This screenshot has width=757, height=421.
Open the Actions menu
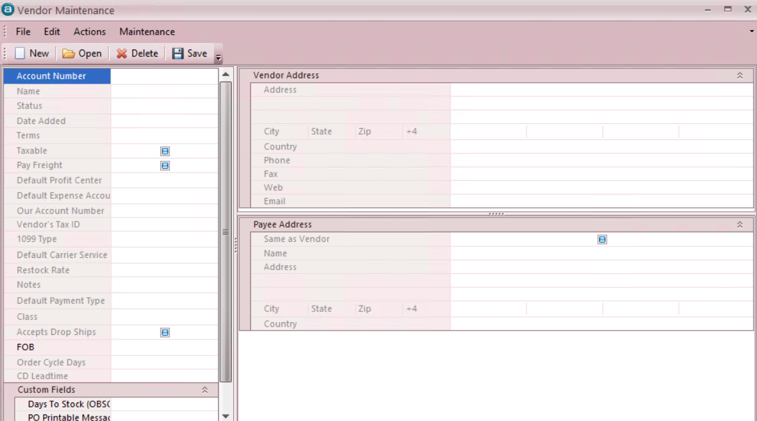click(90, 31)
